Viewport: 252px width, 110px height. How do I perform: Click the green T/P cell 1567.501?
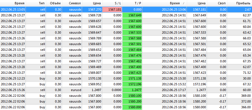click(132, 44)
